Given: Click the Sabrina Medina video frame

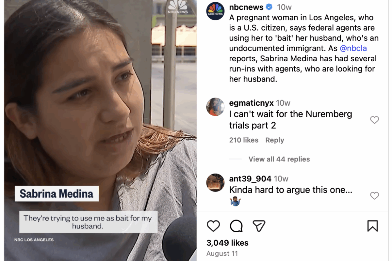Looking at the screenshot, I should click(100, 130).
